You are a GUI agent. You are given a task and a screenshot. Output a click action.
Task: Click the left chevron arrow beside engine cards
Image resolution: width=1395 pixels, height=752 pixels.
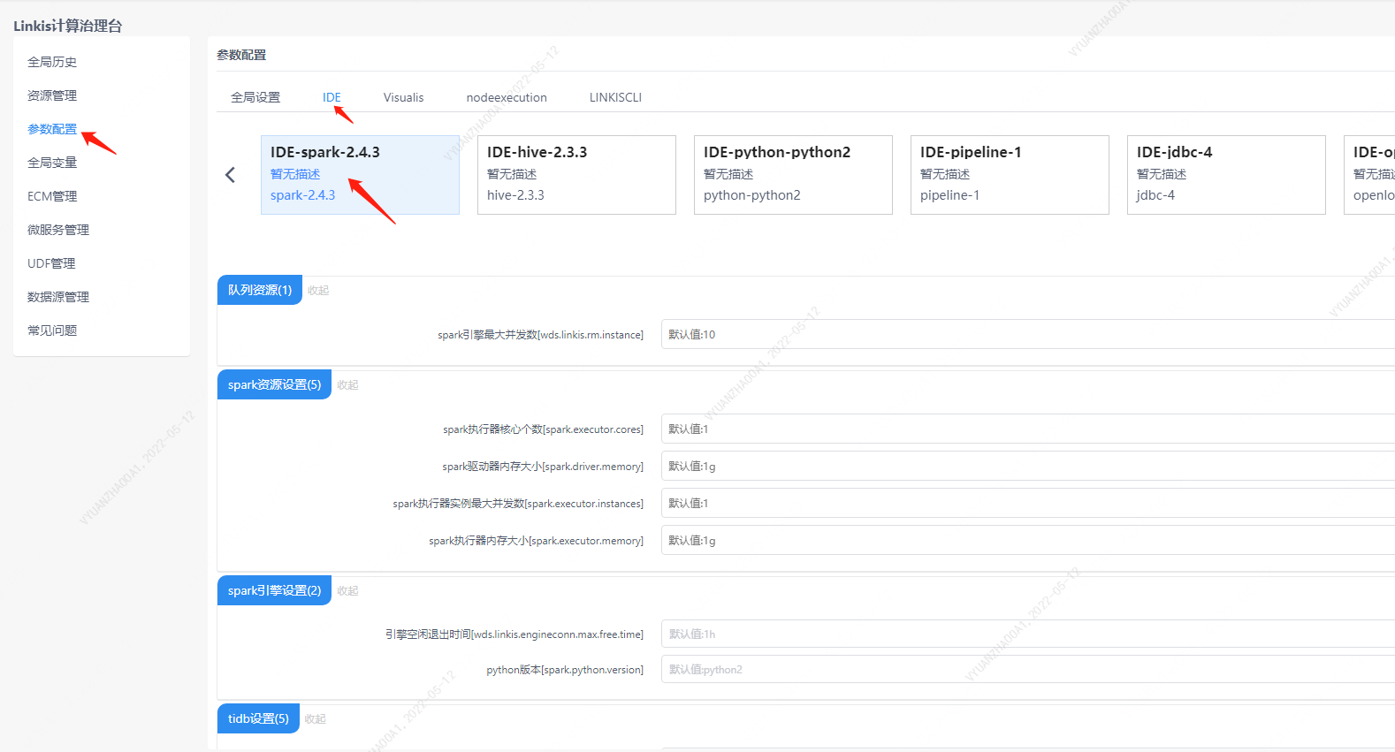231,175
